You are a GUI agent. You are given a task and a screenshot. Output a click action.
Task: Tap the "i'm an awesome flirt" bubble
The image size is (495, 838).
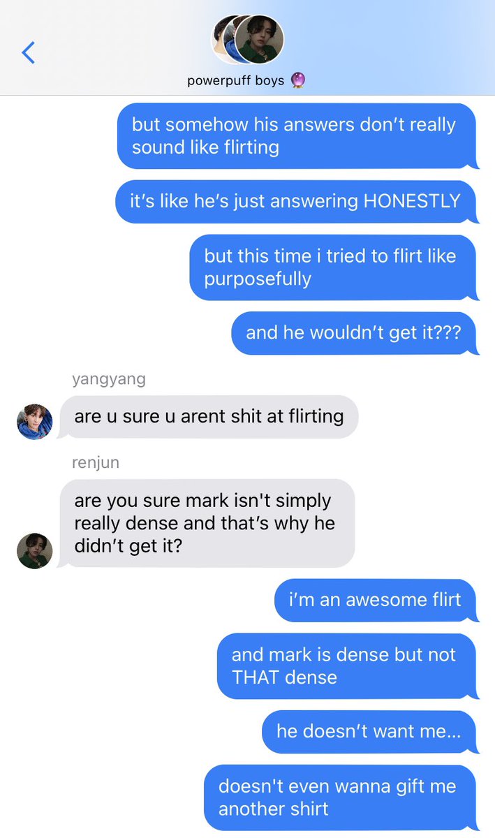point(377,600)
